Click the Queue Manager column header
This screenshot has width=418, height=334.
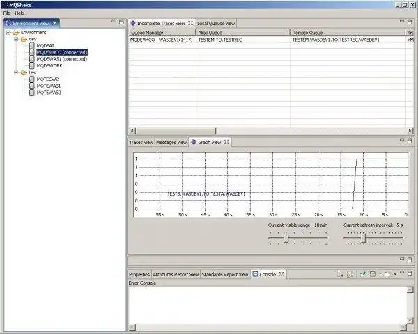pyautogui.click(x=162, y=33)
